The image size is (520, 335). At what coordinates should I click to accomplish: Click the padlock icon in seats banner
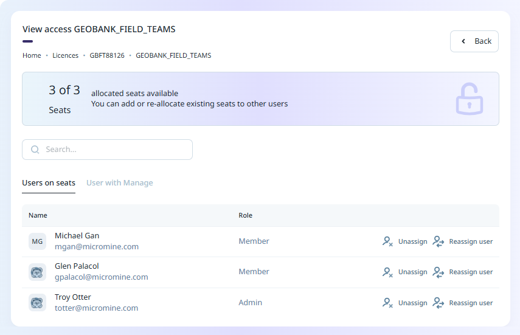(x=469, y=99)
